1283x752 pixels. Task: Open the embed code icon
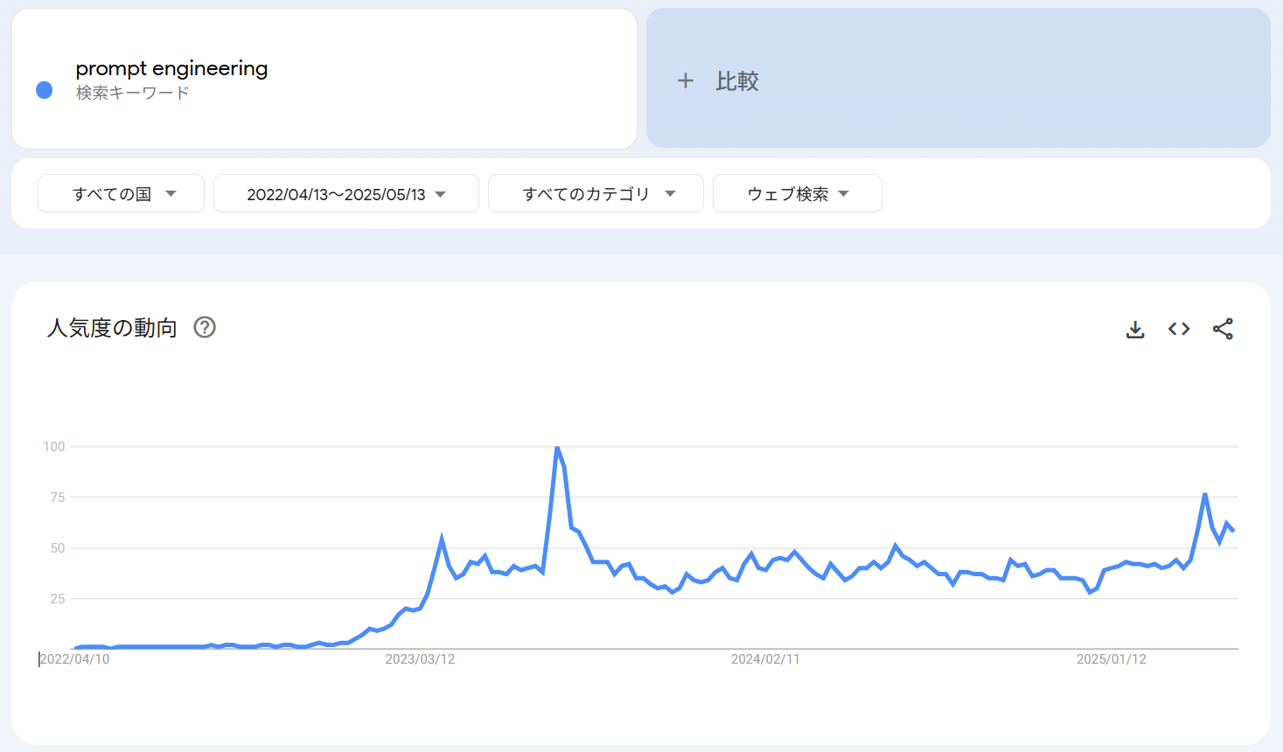click(x=1179, y=329)
